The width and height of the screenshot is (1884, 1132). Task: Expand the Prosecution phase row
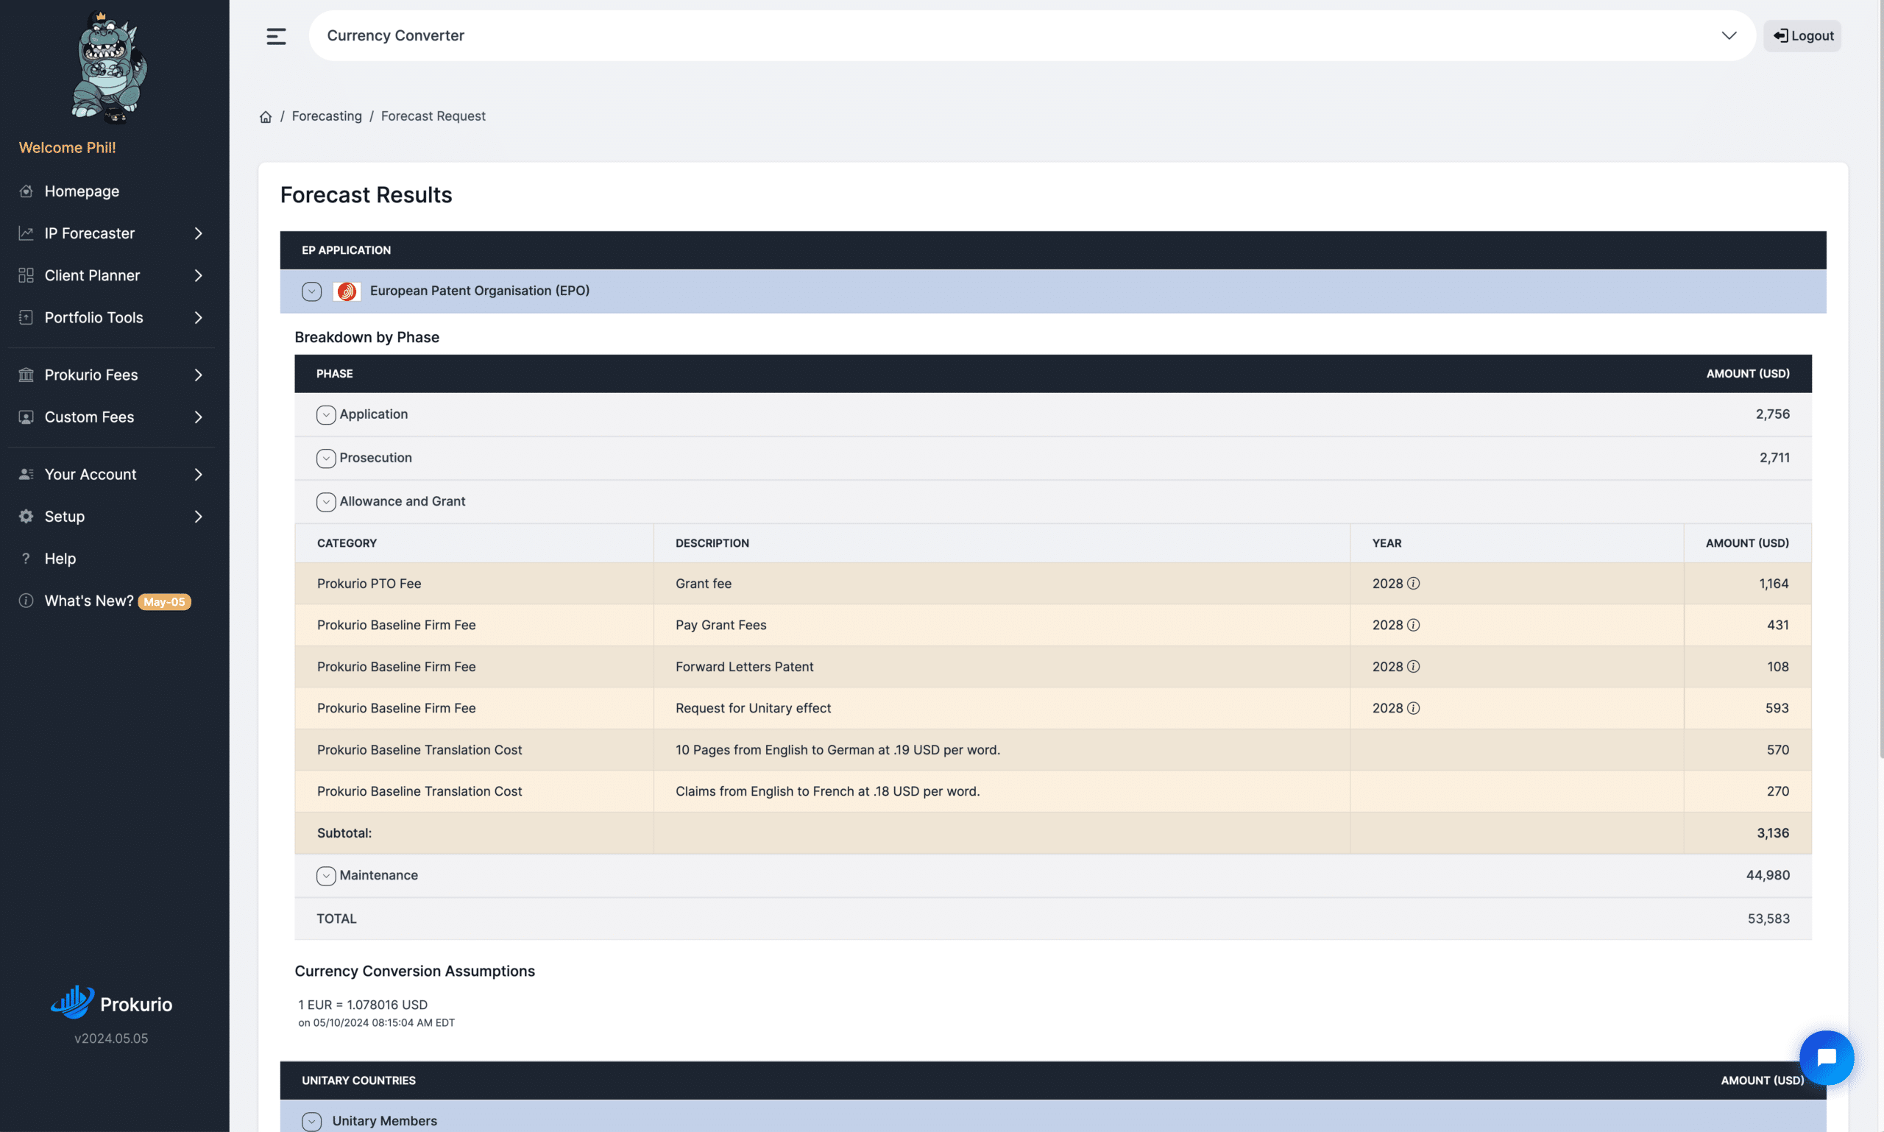pos(326,459)
